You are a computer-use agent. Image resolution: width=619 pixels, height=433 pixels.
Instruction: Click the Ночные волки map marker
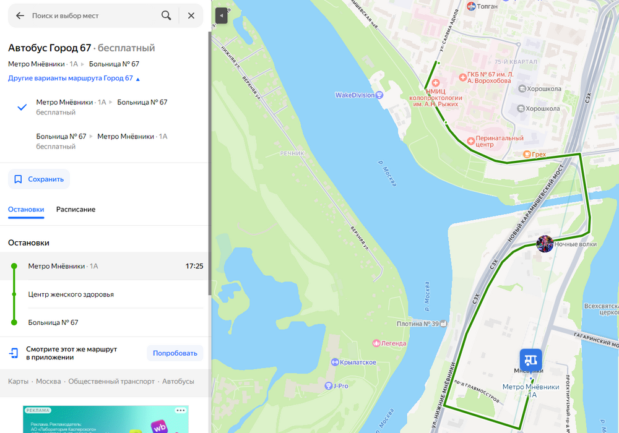pos(545,244)
